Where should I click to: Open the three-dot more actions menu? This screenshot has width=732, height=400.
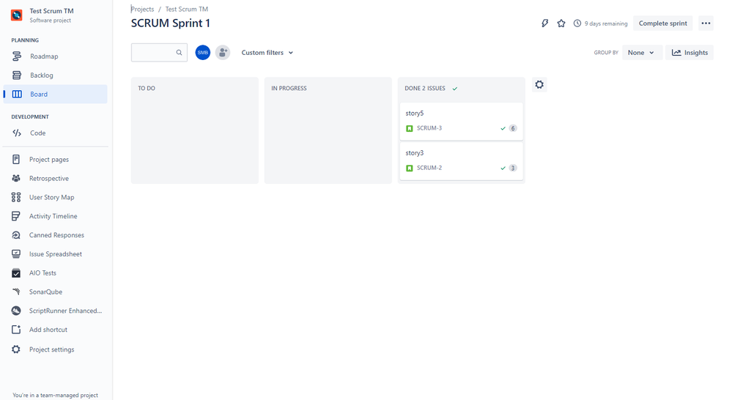click(706, 23)
